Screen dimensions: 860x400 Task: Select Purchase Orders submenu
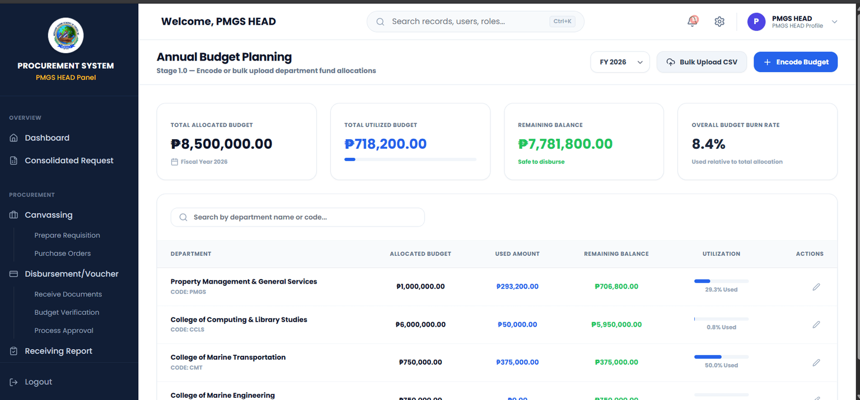(x=63, y=253)
